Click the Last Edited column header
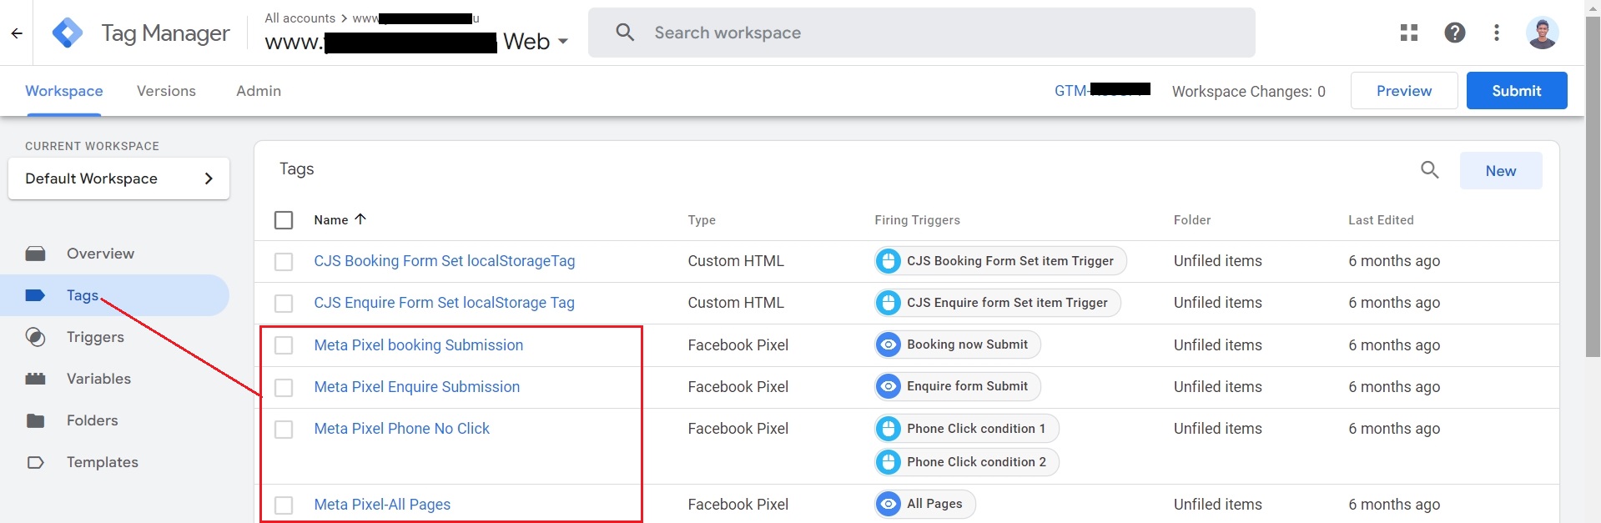 click(x=1381, y=220)
